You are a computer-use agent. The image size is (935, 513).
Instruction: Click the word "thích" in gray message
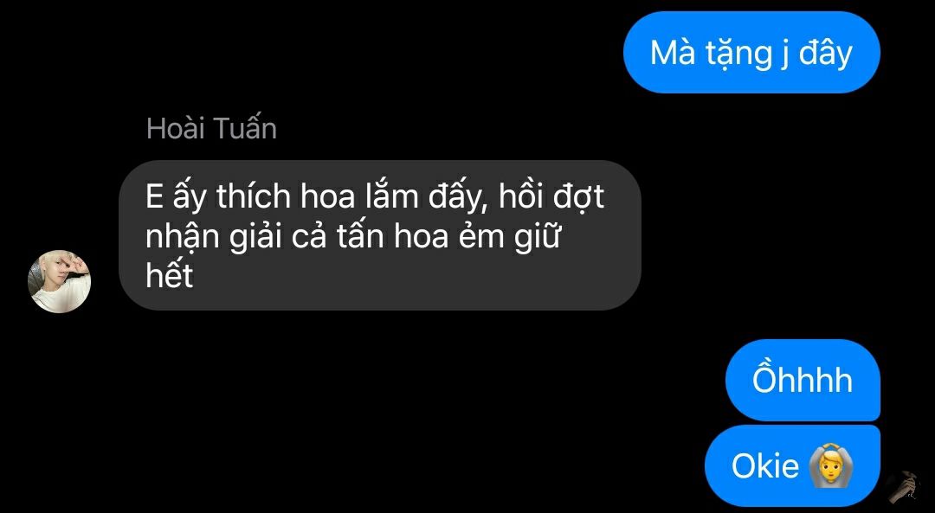click(254, 196)
